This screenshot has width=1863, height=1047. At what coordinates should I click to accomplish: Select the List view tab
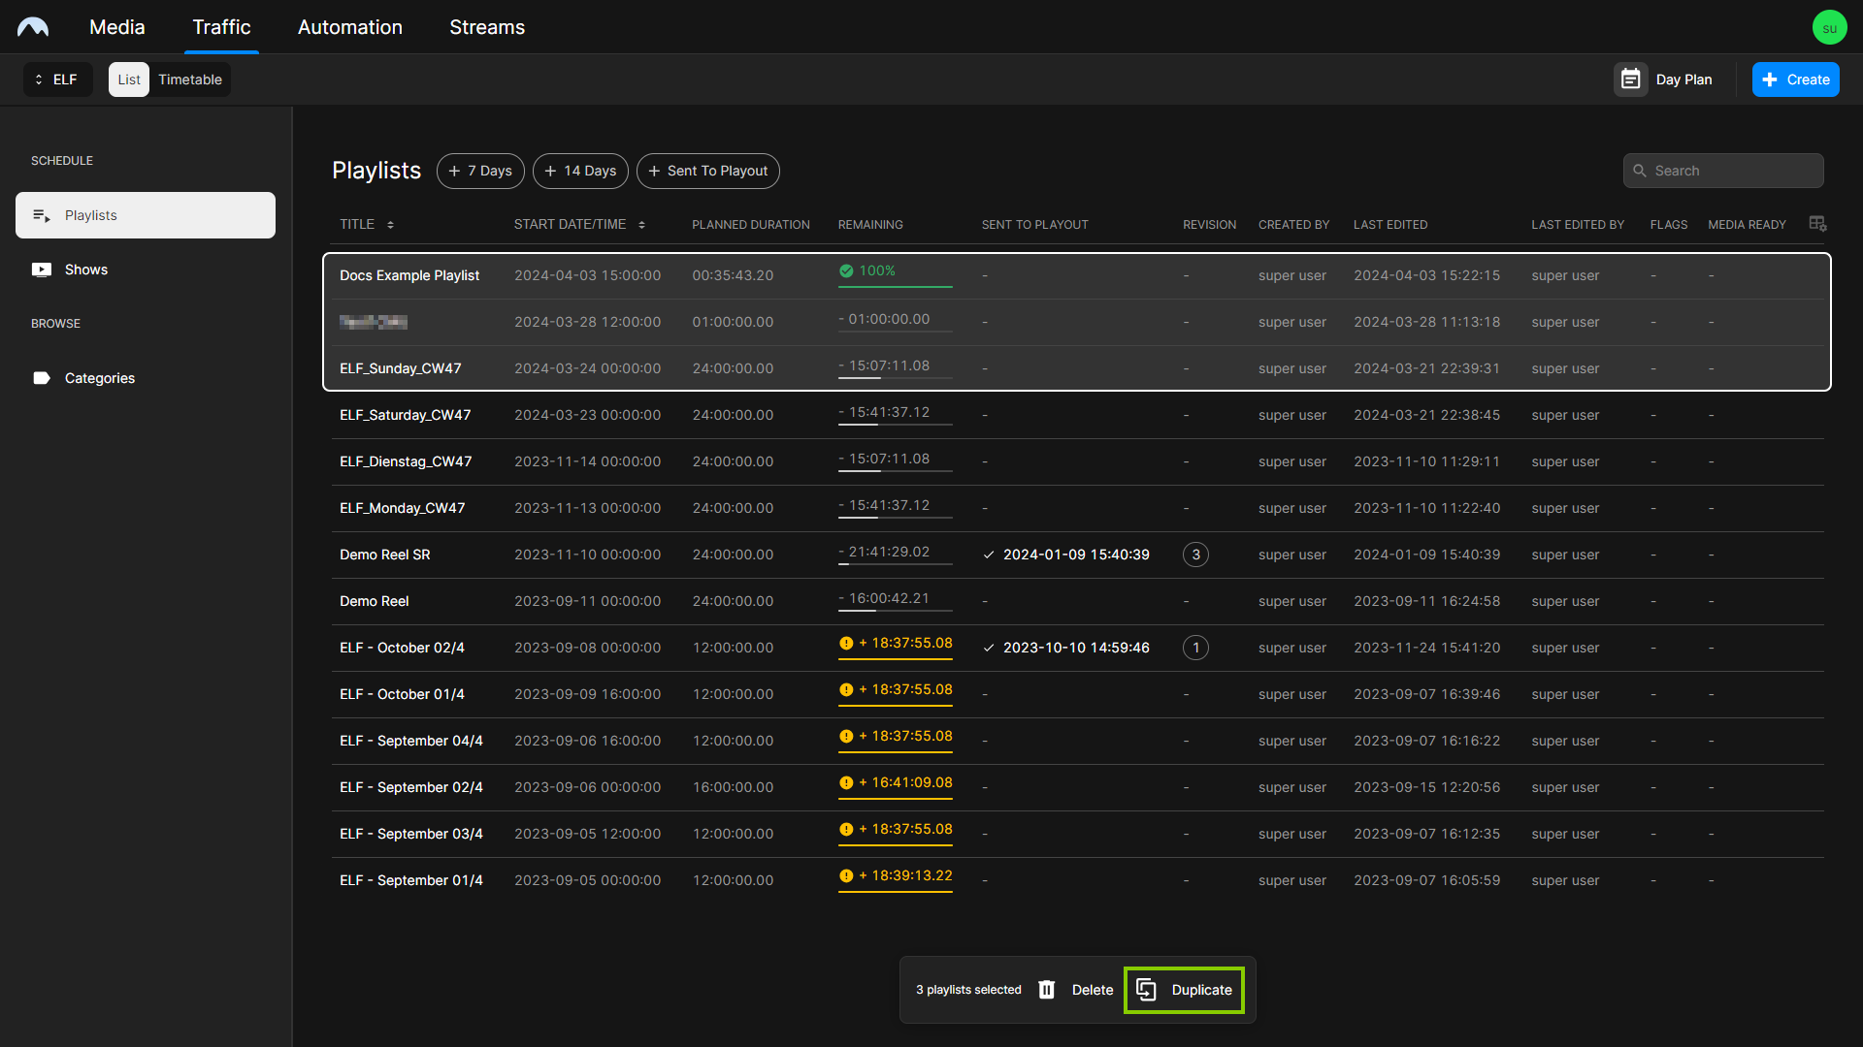point(128,79)
